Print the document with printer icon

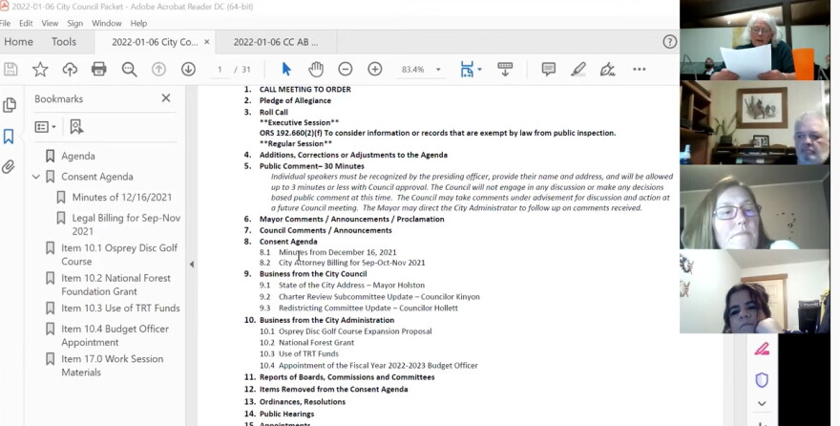tap(99, 69)
